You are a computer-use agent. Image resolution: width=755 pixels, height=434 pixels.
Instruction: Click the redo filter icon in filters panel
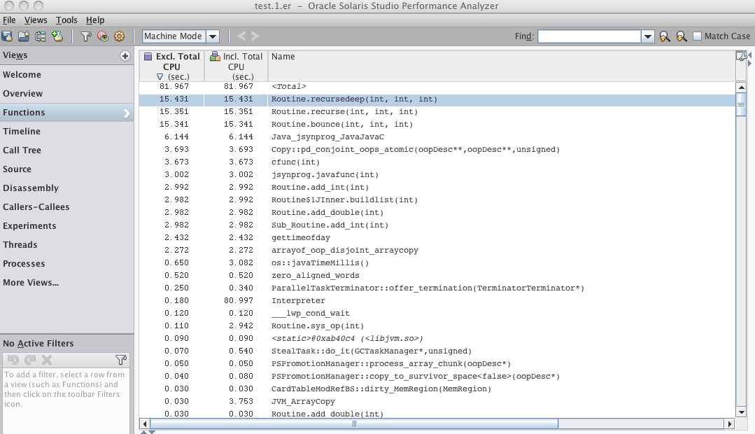coord(30,360)
